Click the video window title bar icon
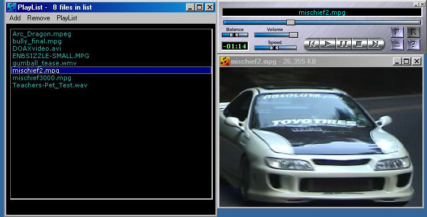 point(225,61)
